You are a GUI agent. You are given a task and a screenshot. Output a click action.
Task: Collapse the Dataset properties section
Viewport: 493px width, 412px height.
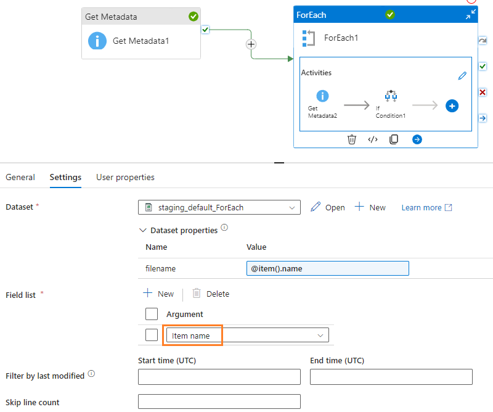click(143, 231)
